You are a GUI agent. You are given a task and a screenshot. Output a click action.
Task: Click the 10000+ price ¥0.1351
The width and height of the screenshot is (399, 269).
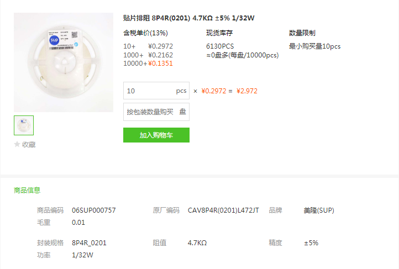(x=160, y=64)
